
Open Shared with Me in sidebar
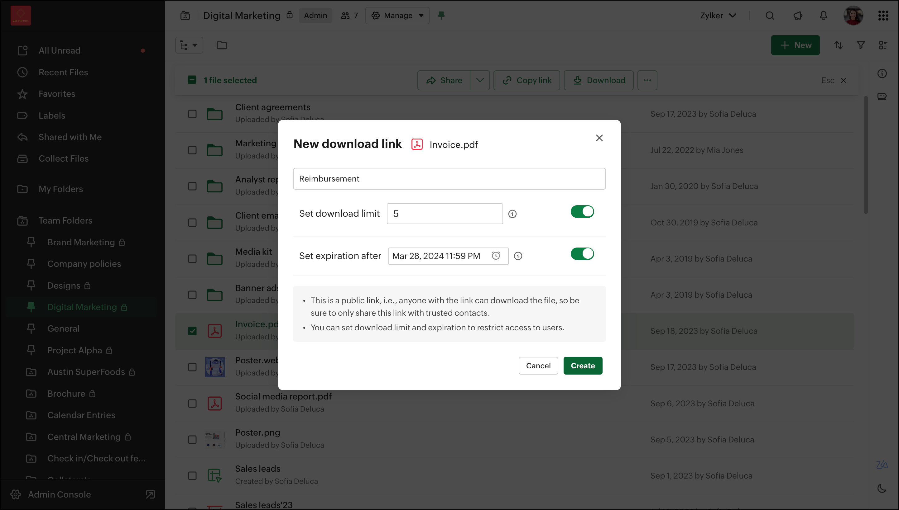click(70, 137)
